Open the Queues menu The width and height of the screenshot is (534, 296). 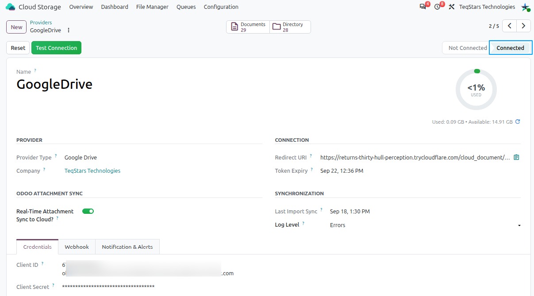click(x=186, y=7)
